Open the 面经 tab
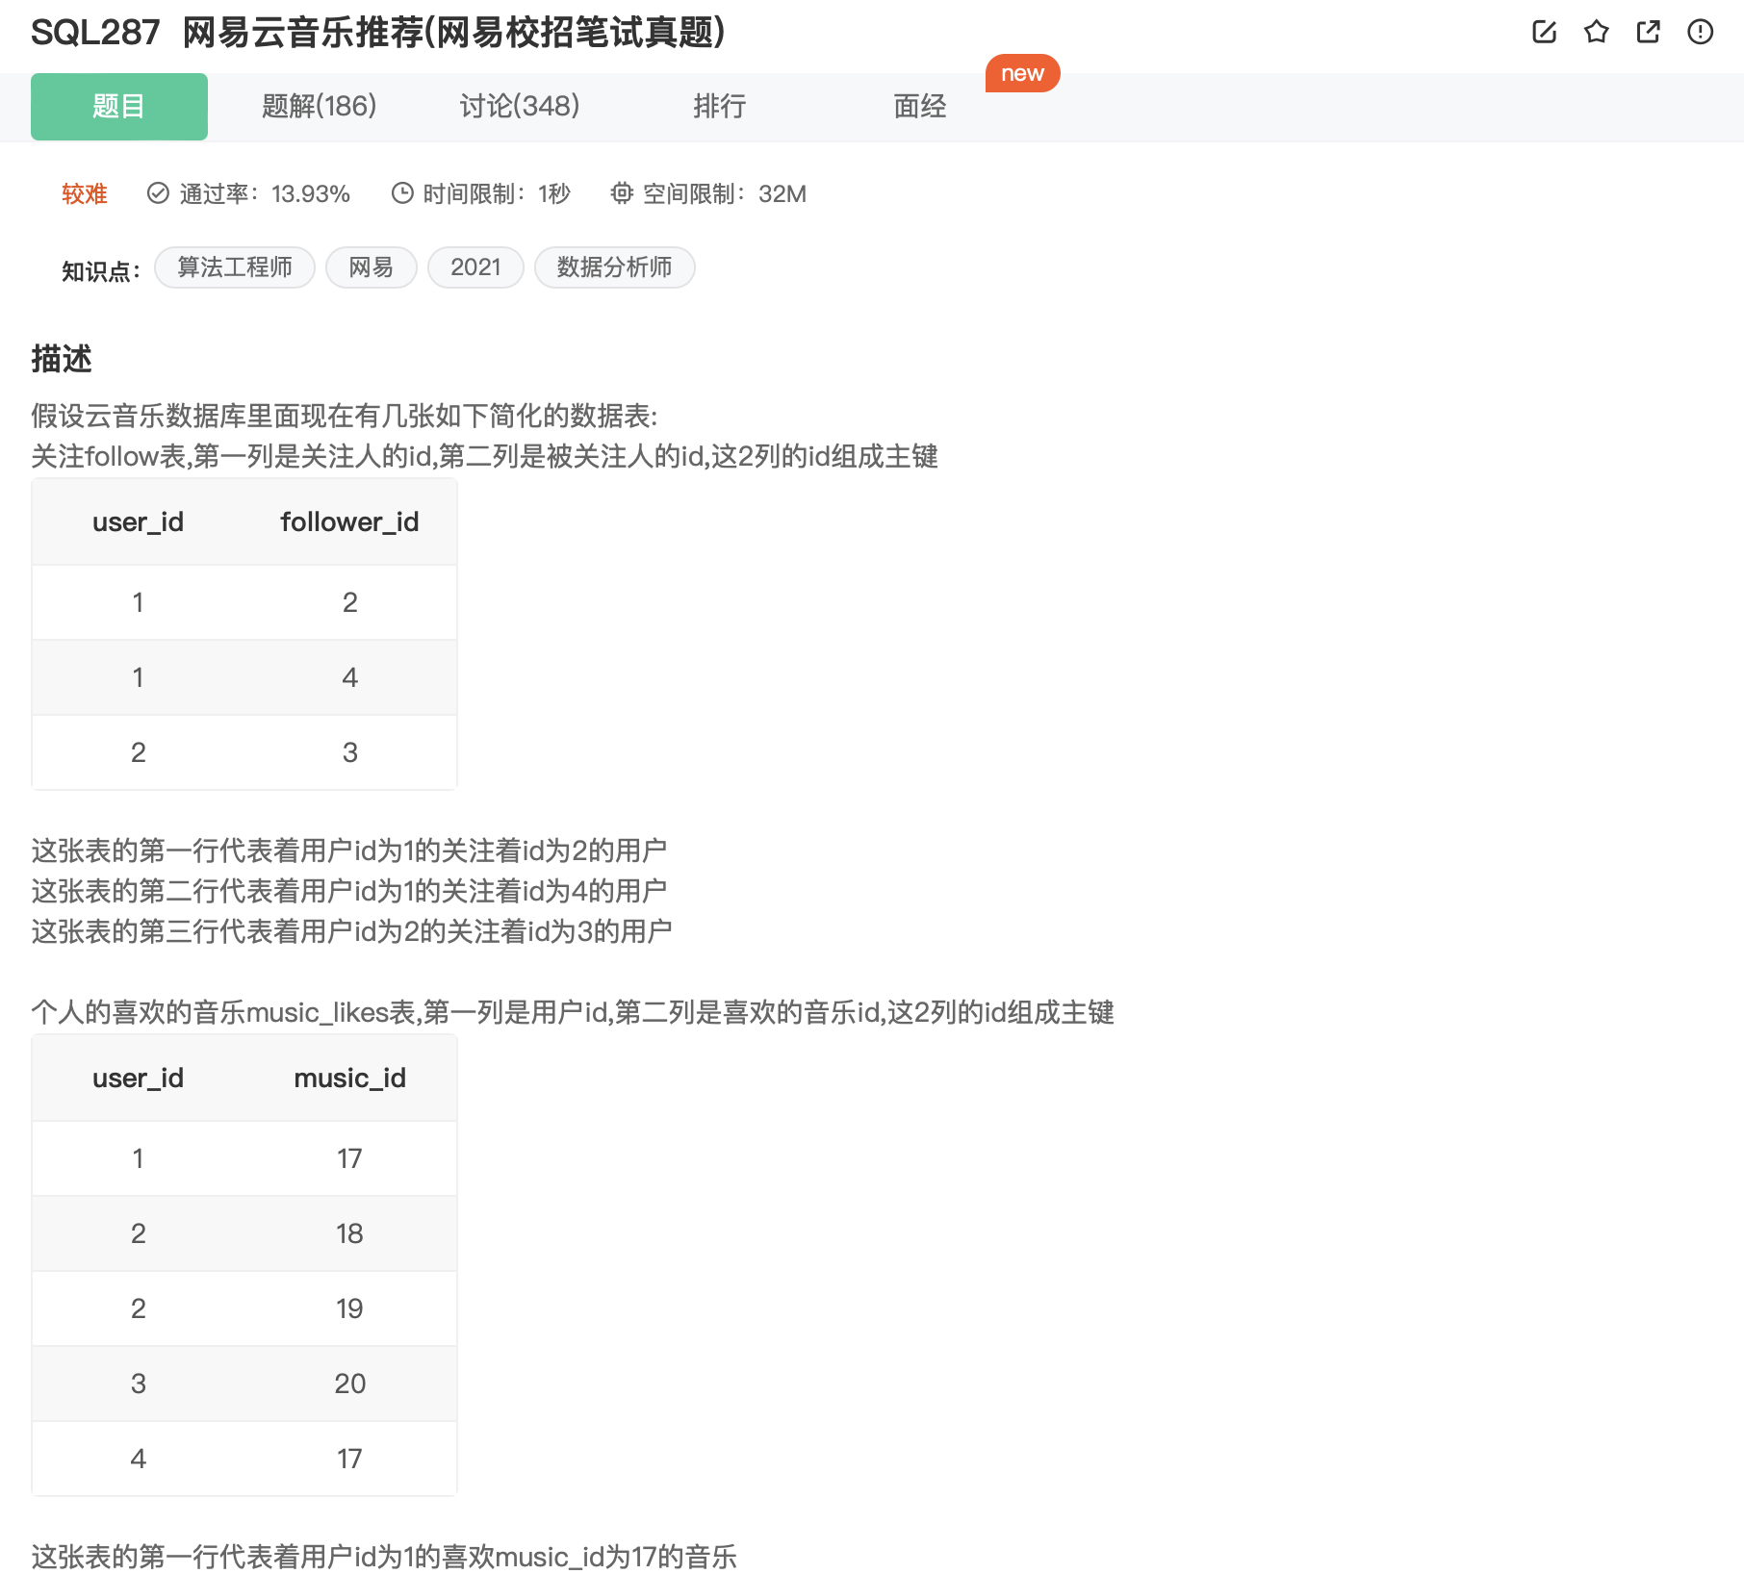 coord(919,106)
